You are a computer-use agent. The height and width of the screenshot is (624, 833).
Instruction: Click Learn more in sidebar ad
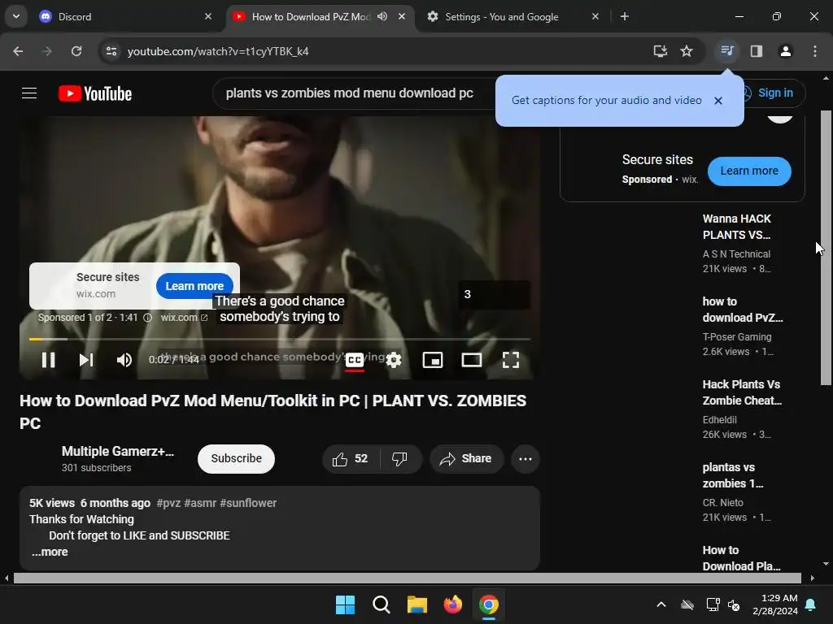click(749, 171)
